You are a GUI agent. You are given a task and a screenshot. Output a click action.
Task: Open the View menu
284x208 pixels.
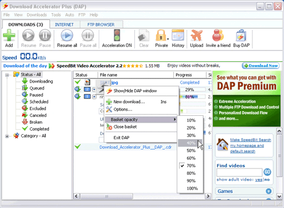click(18, 15)
